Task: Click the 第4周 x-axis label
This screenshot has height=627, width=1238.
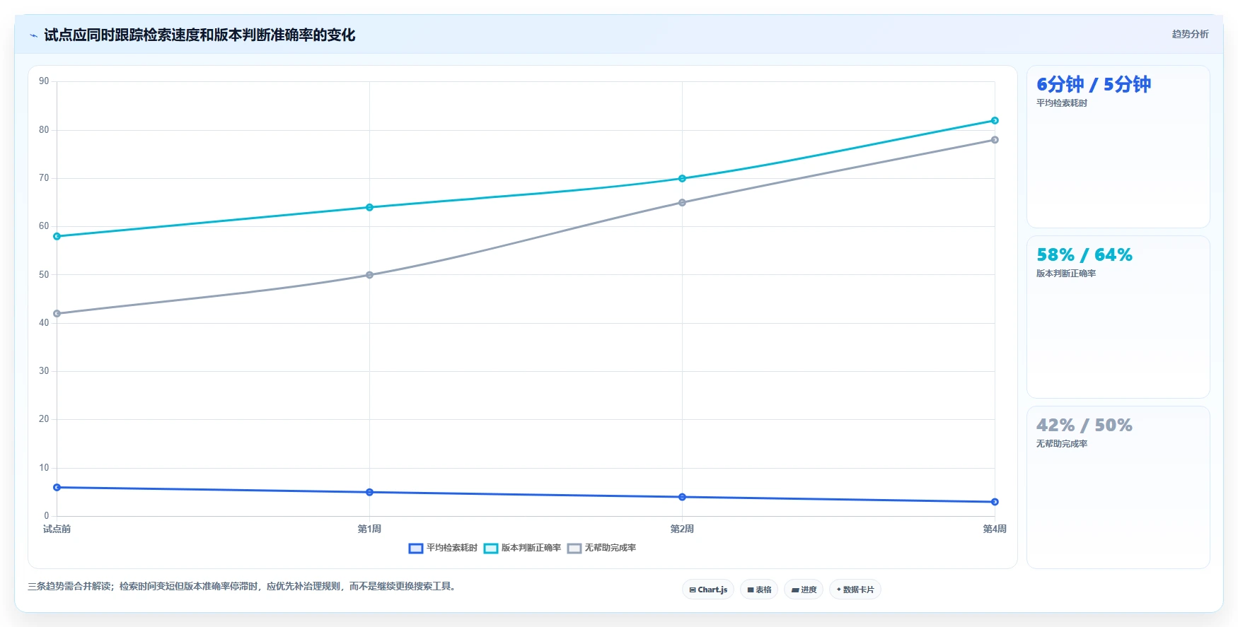Action: click(x=995, y=529)
